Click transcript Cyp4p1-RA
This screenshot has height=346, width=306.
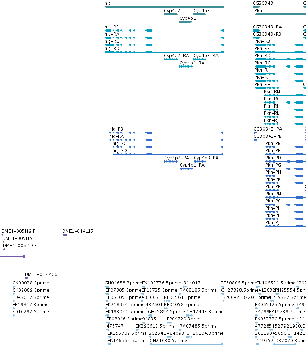click(192, 63)
